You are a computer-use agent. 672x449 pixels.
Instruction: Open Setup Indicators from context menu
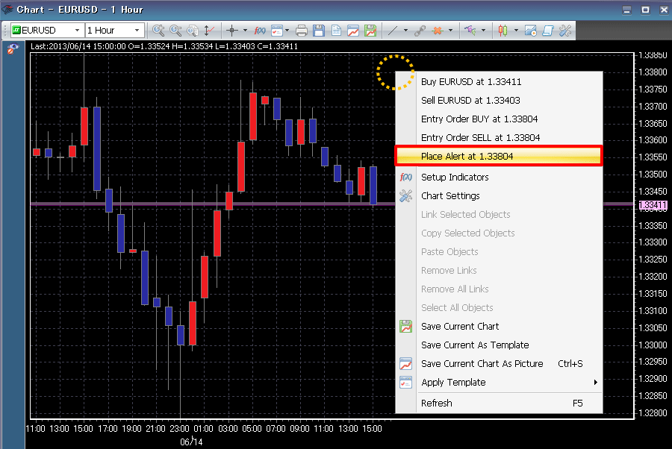pyautogui.click(x=499, y=178)
